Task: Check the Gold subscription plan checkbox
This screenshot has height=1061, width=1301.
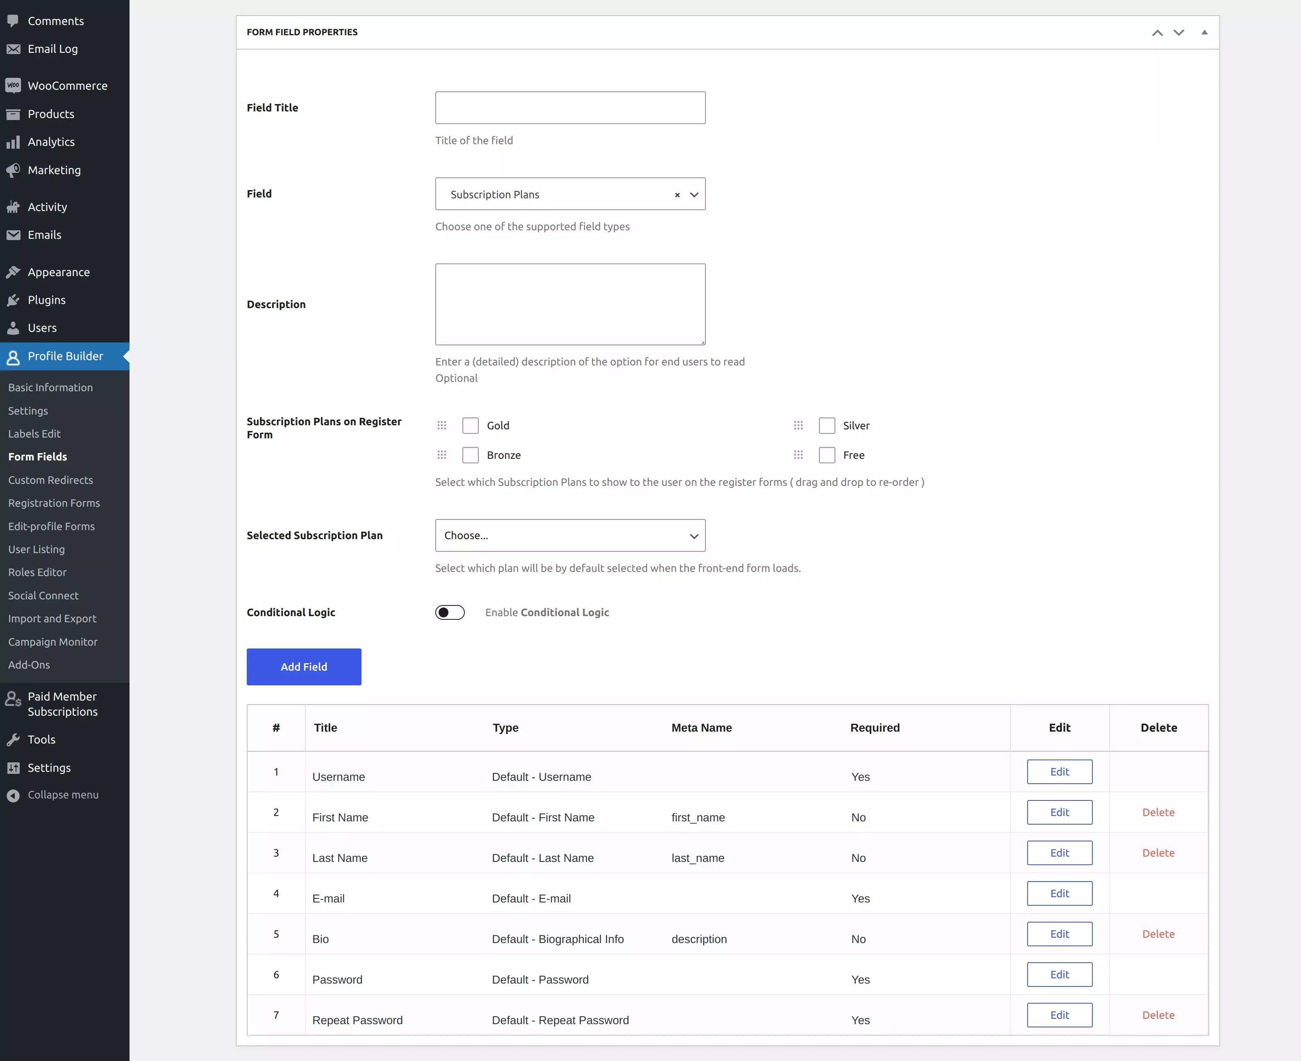Action: coord(470,425)
